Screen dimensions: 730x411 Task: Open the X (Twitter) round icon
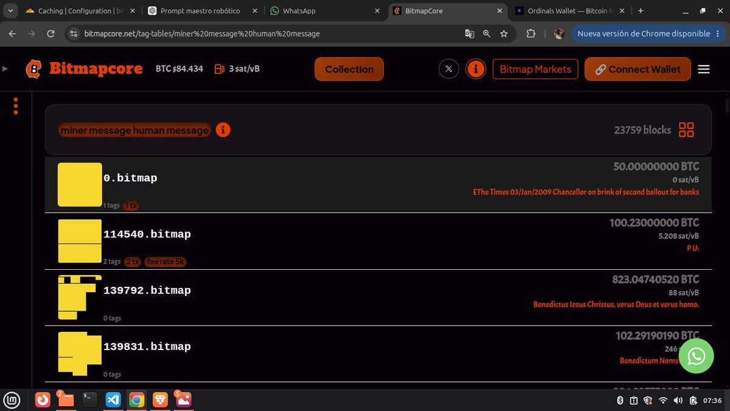pos(449,69)
